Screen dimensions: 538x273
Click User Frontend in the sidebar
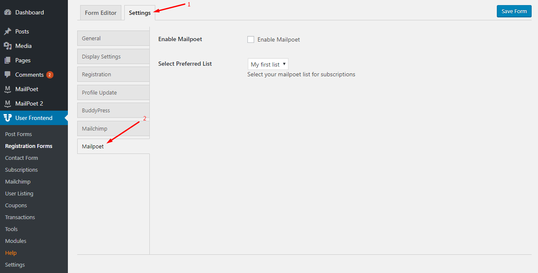tap(34, 118)
